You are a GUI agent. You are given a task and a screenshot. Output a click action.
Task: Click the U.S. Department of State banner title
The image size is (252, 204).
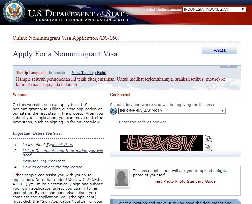tap(78, 14)
